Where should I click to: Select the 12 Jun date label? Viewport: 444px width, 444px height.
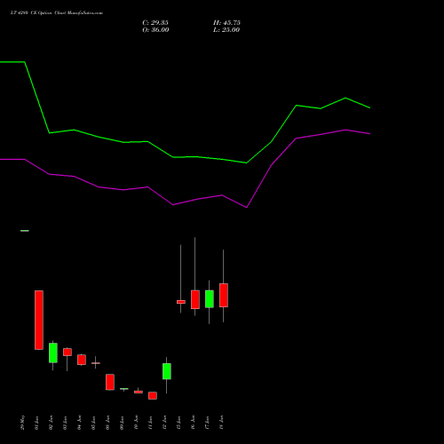165,423
